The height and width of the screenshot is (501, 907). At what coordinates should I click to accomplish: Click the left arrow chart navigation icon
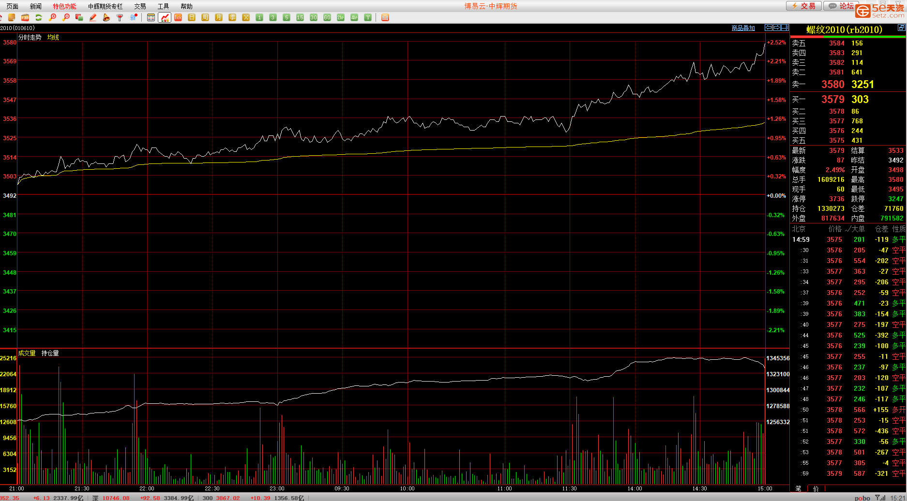click(x=768, y=28)
